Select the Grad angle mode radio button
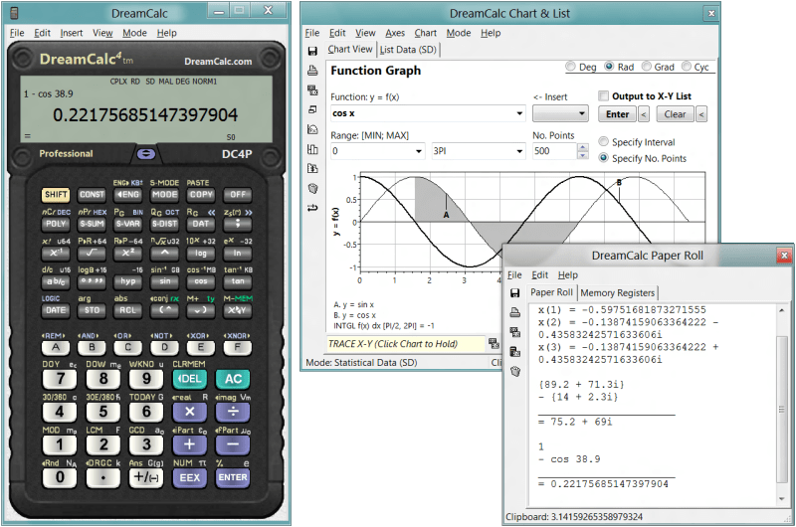This screenshot has height=527, width=796. pyautogui.click(x=646, y=67)
